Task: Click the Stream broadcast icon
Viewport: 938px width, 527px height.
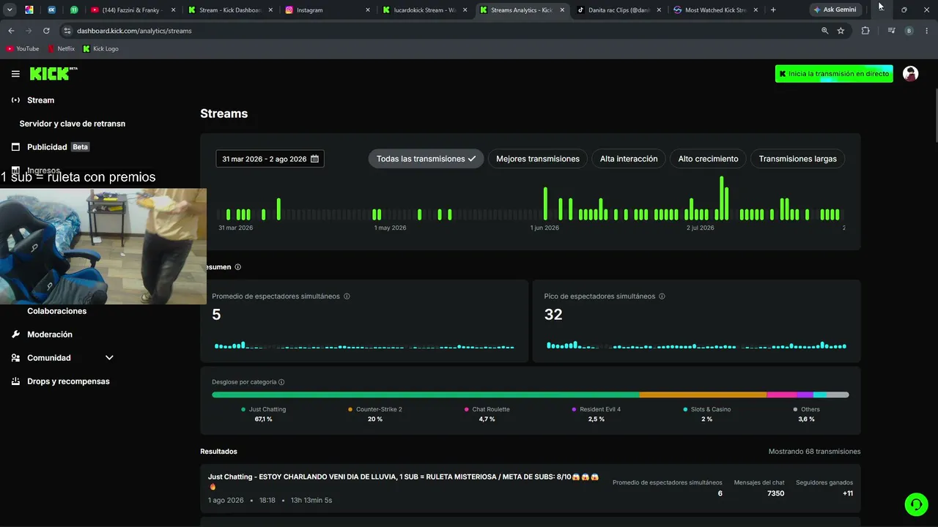Action: click(15, 100)
